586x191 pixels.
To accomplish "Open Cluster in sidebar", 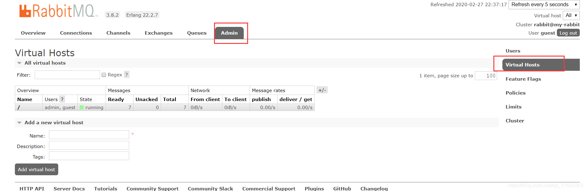I will click(515, 121).
